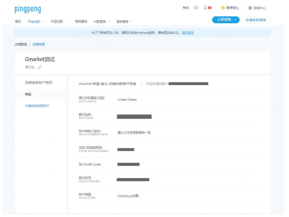Open the 明细查询 menu item
The image size is (289, 217).
pos(81,21)
